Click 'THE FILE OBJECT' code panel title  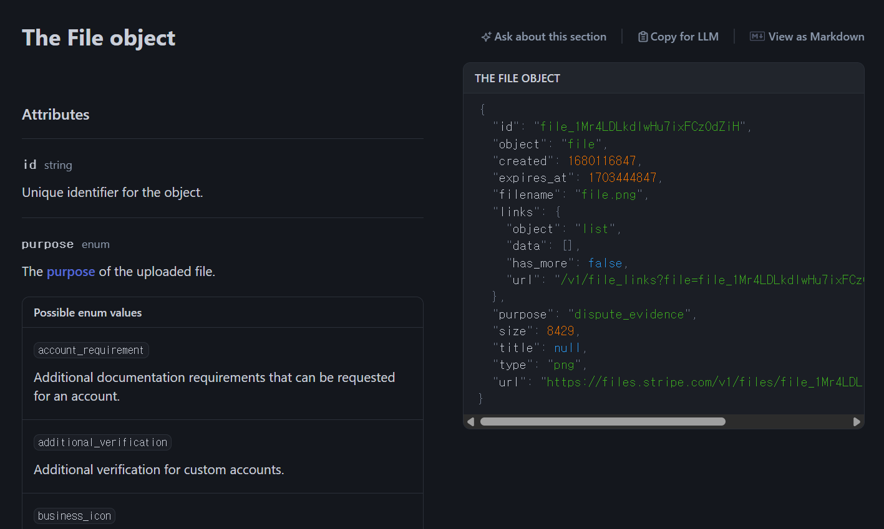(x=517, y=79)
